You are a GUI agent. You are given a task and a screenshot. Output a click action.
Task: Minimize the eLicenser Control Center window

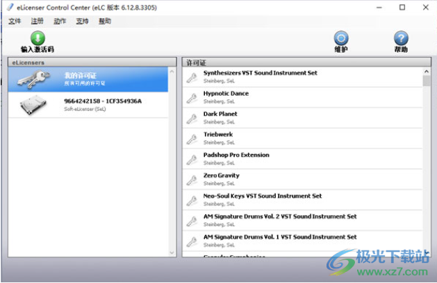tap(379, 8)
